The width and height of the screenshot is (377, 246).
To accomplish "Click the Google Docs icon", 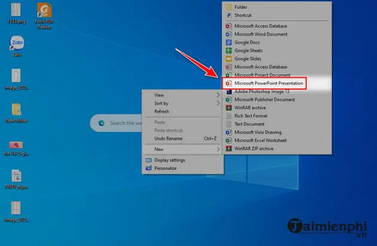I will point(229,42).
